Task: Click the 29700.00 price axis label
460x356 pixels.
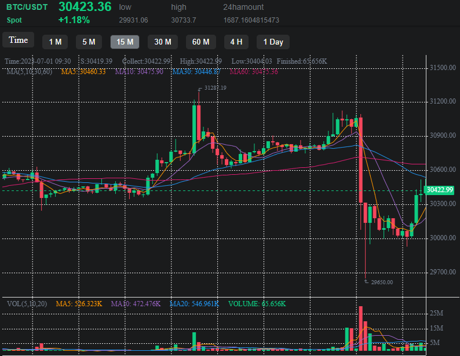Action: 443,272
